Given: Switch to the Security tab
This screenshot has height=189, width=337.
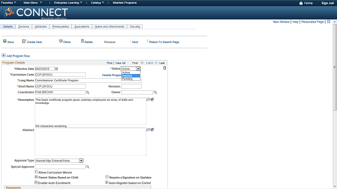Looking at the screenshot, I should [135, 27].
